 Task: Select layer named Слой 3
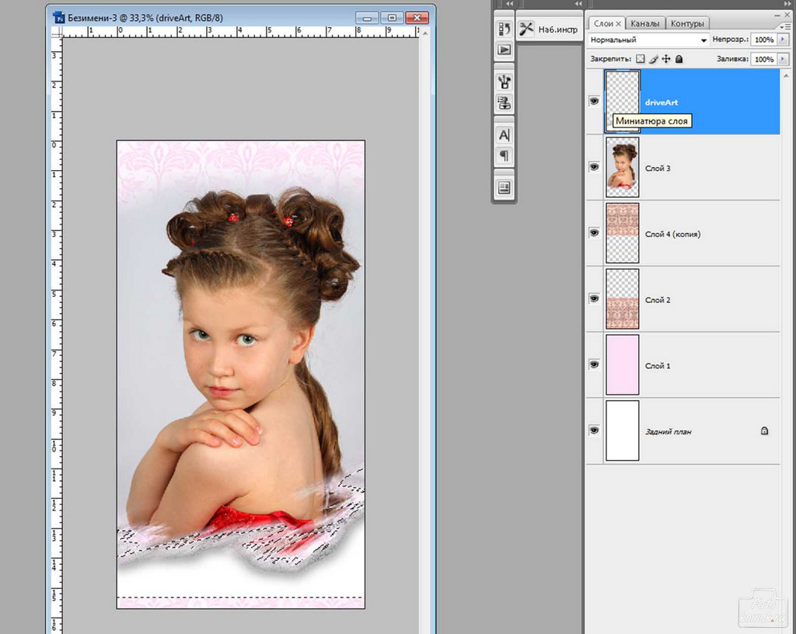click(x=658, y=168)
